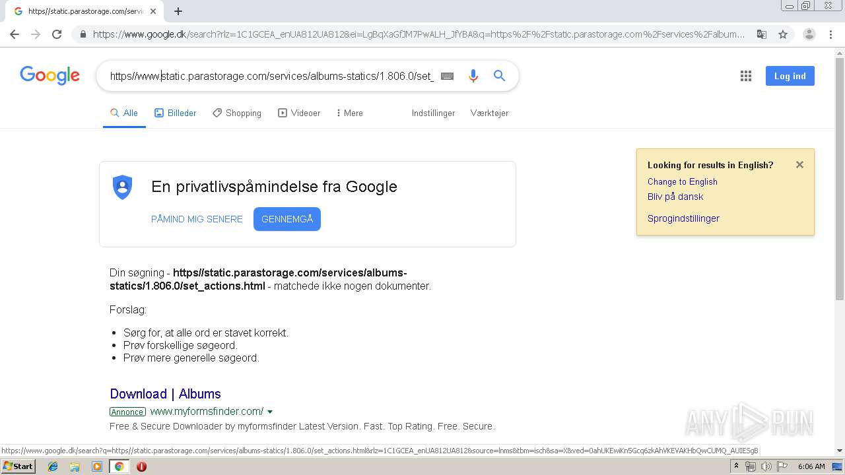Close the parastorage search tab
This screenshot has height=475, width=845.
click(x=153, y=11)
